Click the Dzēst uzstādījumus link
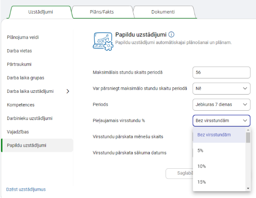The height and width of the screenshot is (198, 256). pyautogui.click(x=26, y=190)
